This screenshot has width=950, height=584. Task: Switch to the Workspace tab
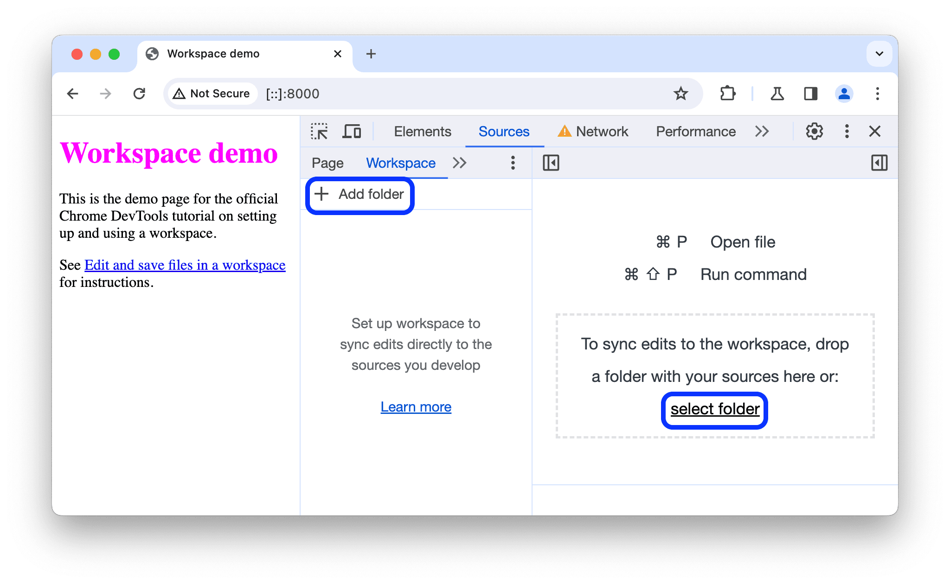(x=400, y=162)
